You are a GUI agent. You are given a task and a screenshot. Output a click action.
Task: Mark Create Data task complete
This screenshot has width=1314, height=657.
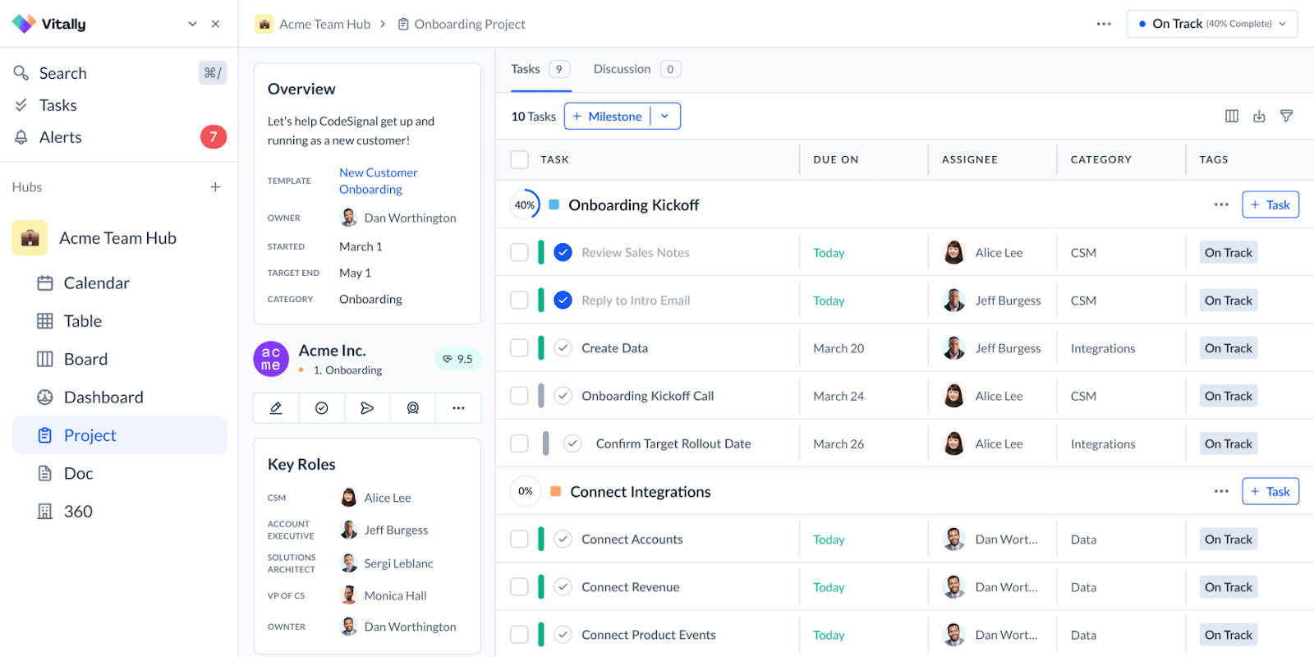563,347
